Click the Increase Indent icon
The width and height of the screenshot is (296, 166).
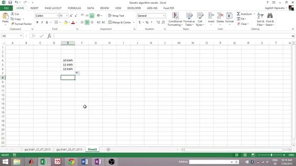(103, 23)
